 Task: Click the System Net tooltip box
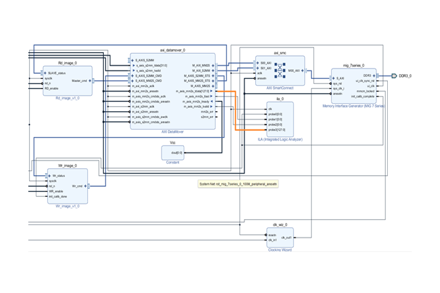pos(239,184)
